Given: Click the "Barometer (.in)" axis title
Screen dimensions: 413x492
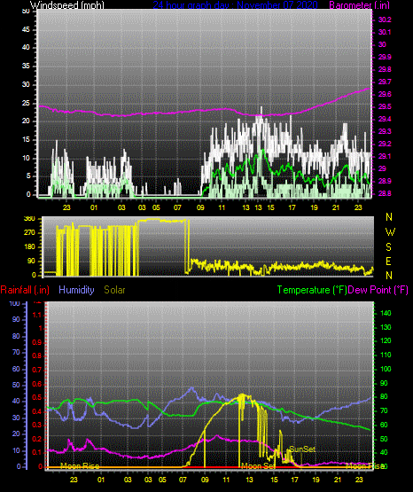Looking at the screenshot, I should coord(359,4).
